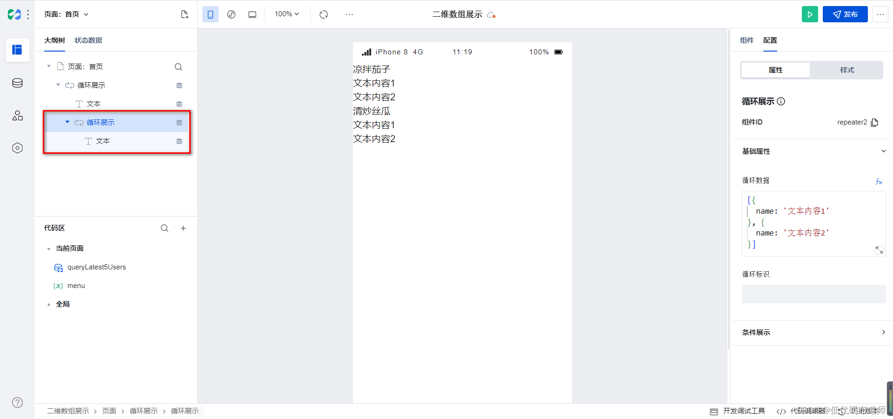Viewport: 893px width, 419px height.
Task: Select the nested 循环展示 tree item
Action: (100, 123)
